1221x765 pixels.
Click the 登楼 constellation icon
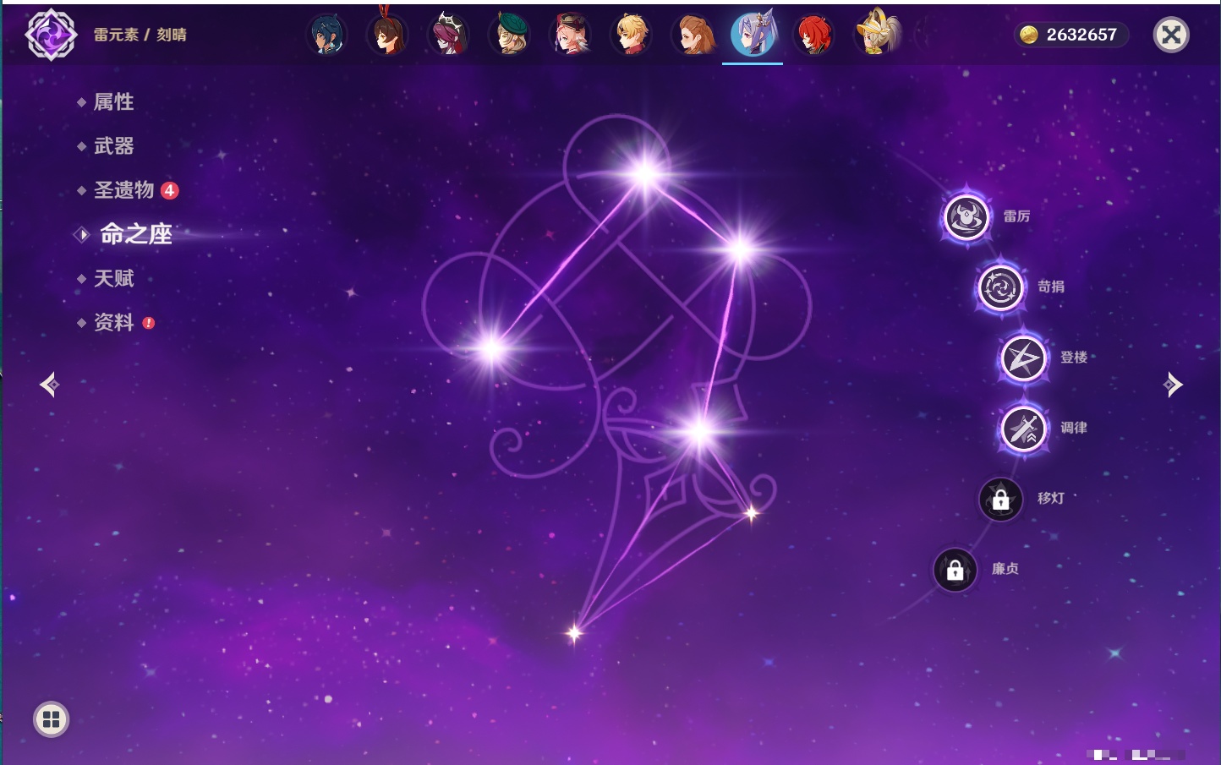1023,358
